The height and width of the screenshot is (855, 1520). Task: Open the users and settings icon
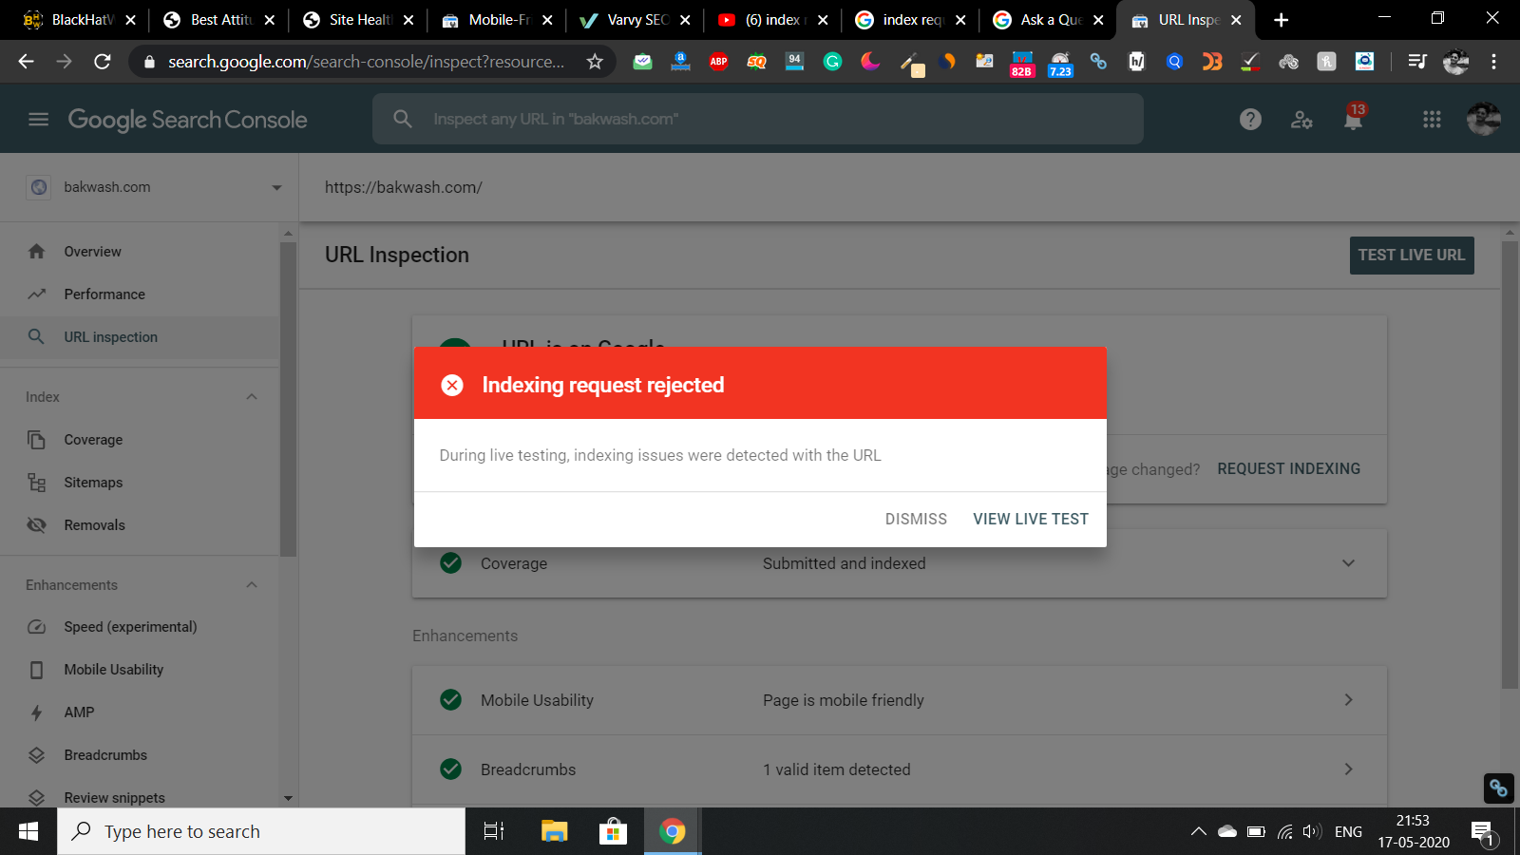coord(1301,120)
